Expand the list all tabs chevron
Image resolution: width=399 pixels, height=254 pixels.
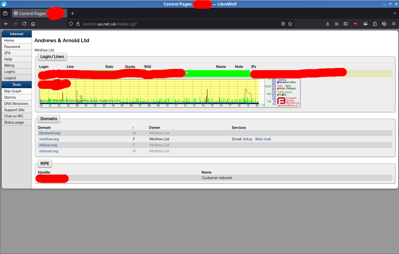point(395,13)
